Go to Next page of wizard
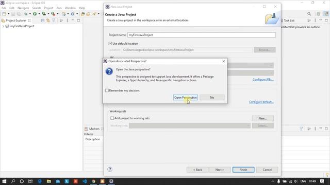Viewport: 330px width, 185px height. pyautogui.click(x=220, y=170)
